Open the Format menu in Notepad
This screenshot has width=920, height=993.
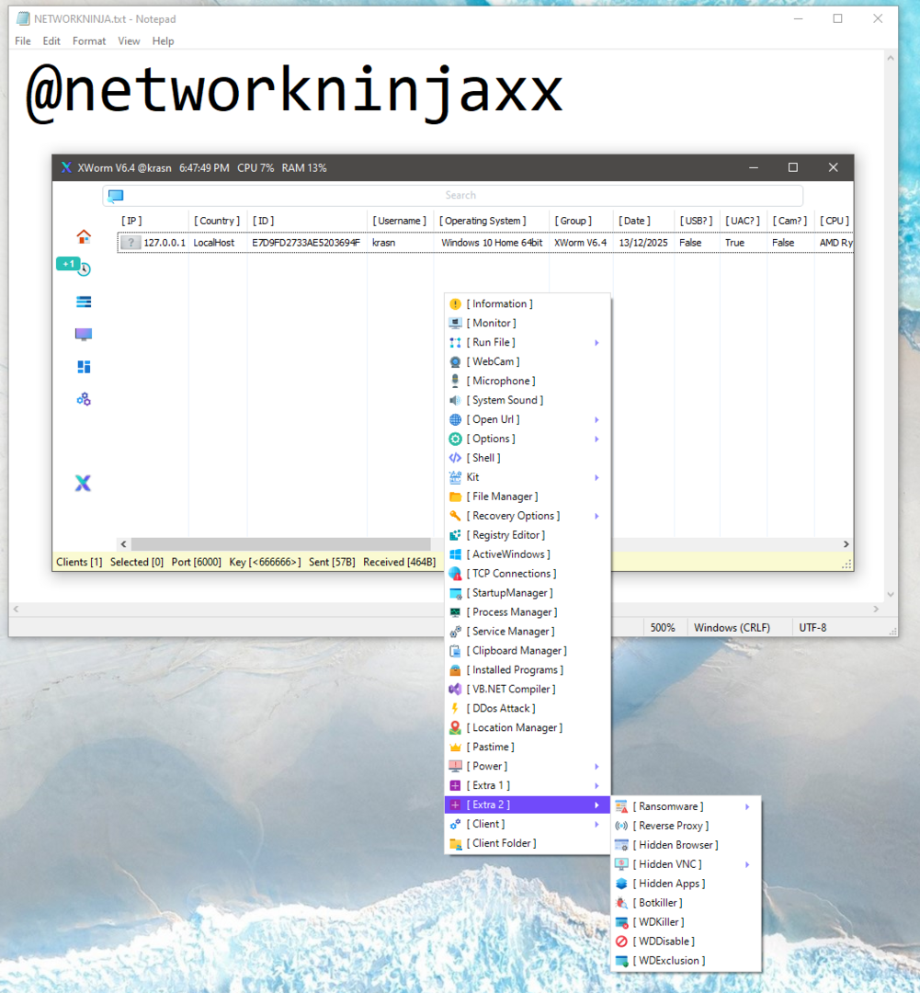(x=89, y=41)
